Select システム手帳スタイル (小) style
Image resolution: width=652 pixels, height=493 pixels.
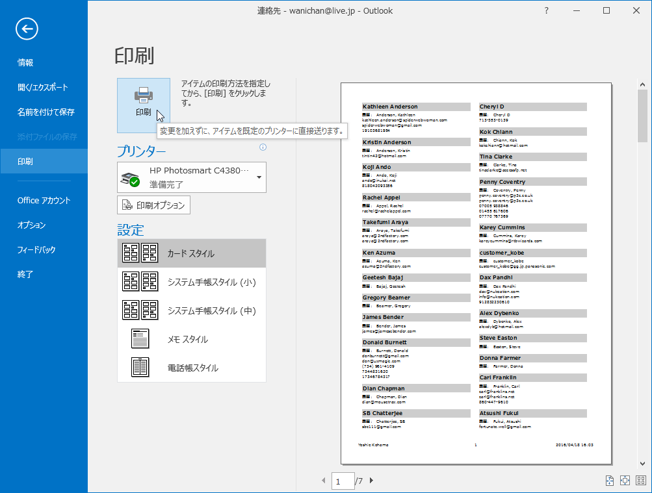tap(192, 282)
